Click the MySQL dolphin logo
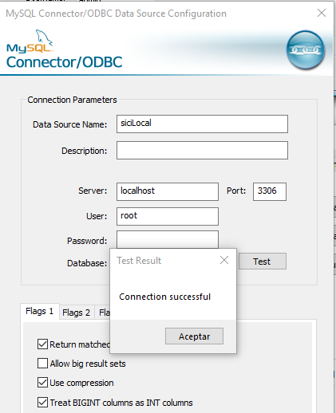Image resolution: width=336 pixels, height=413 pixels. tap(30, 41)
